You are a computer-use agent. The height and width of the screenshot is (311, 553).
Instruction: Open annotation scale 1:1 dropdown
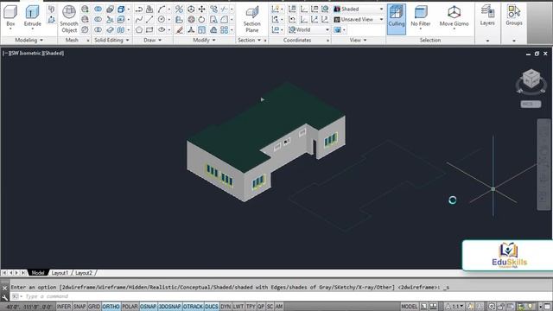(x=455, y=307)
